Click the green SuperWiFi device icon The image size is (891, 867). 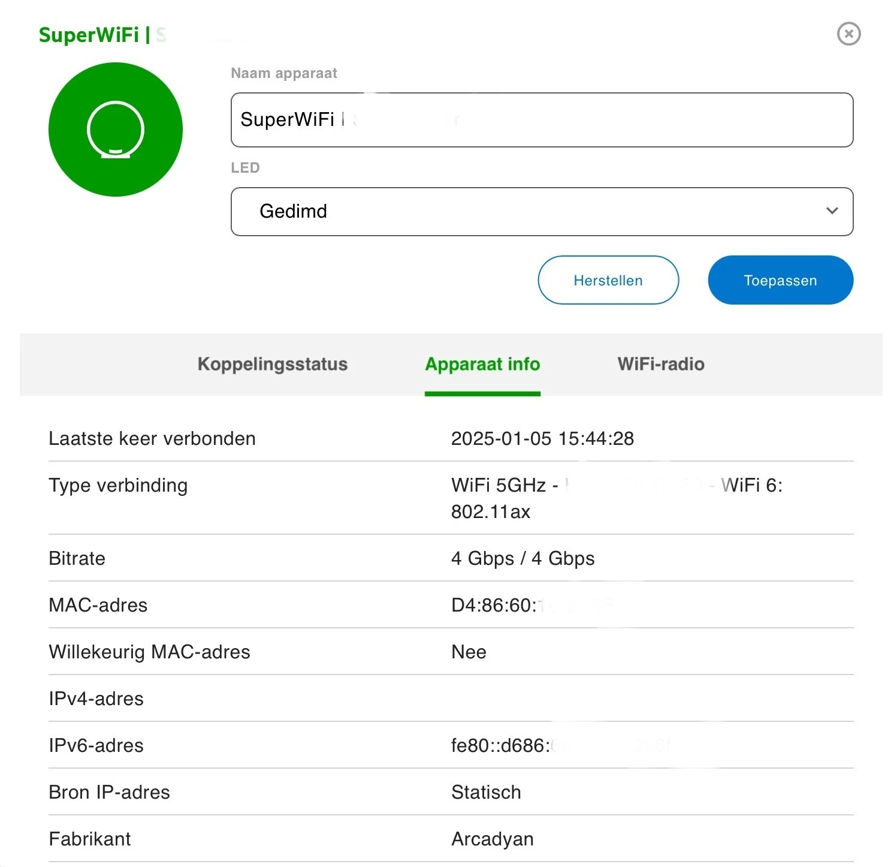pyautogui.click(x=116, y=130)
